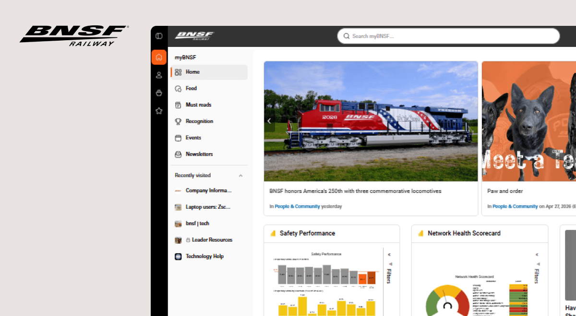This screenshot has height=316, width=576.
Task: Open the BNSF honors America's 250th article title
Action: point(355,191)
